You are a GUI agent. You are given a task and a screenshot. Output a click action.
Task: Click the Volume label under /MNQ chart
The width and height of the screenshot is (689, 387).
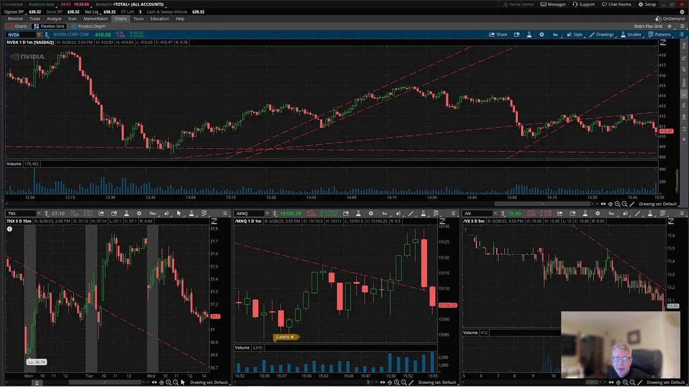pyautogui.click(x=242, y=348)
